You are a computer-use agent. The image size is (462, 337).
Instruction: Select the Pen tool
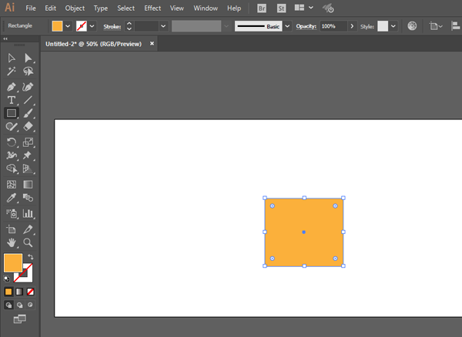12,86
